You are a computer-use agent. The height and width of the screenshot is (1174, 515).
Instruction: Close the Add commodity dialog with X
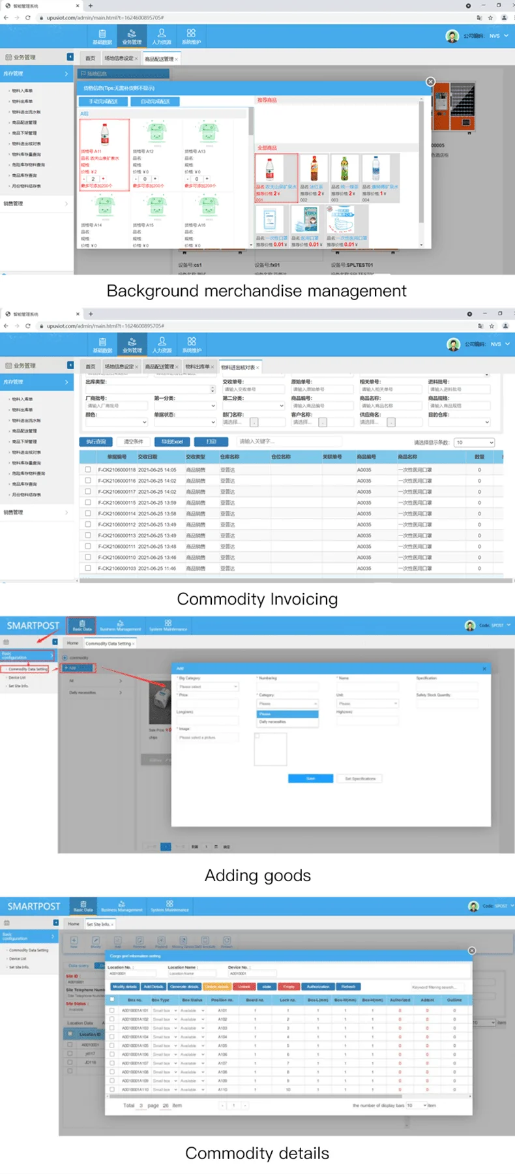click(x=484, y=669)
